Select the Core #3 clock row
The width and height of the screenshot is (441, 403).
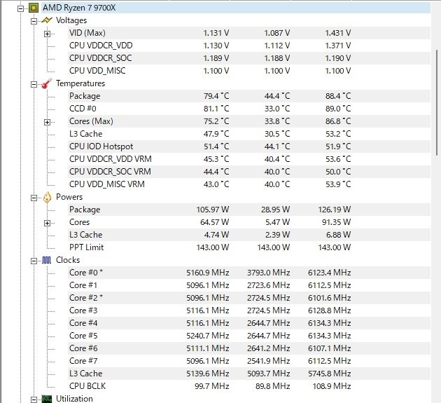(249, 310)
